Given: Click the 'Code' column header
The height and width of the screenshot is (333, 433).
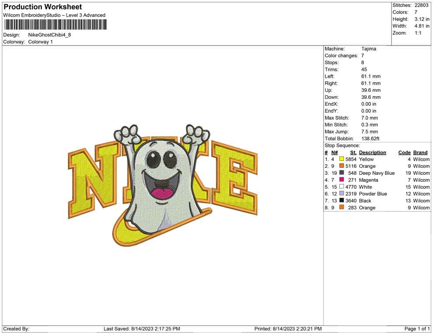Looking at the screenshot, I should [x=404, y=152].
